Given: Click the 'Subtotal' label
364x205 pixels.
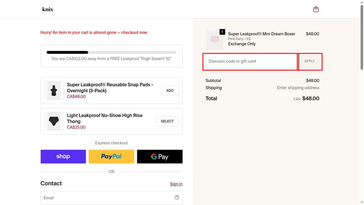Looking at the screenshot, I should pyautogui.click(x=213, y=80).
